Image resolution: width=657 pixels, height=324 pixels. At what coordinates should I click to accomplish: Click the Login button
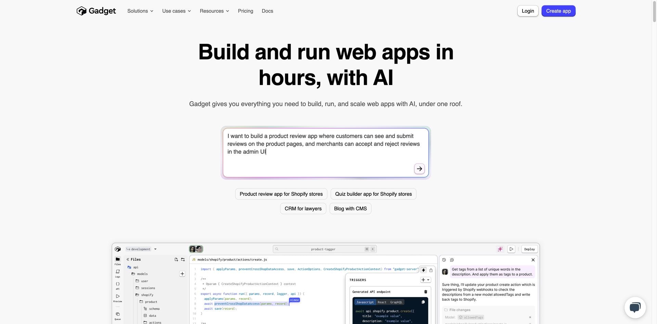528,11
